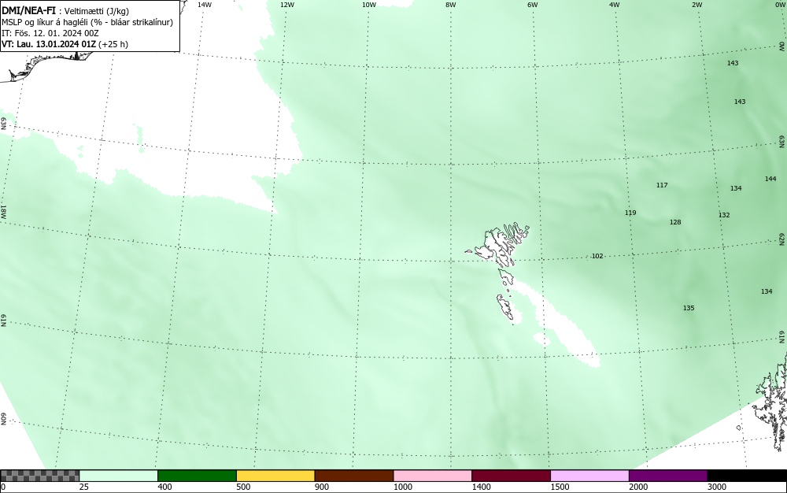
Task: Click the 2W longitude label
Action: [x=696, y=5]
